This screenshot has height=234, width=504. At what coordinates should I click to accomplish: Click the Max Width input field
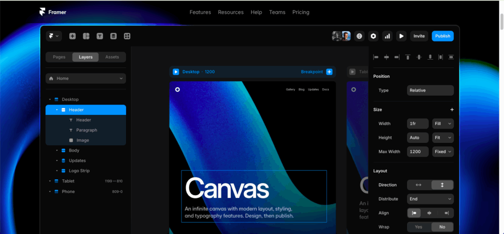[418, 152]
